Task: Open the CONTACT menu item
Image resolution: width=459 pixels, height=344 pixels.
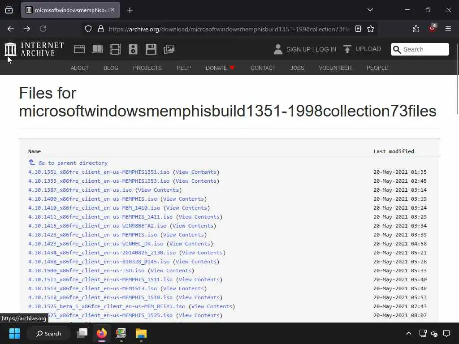Action: pos(263,68)
